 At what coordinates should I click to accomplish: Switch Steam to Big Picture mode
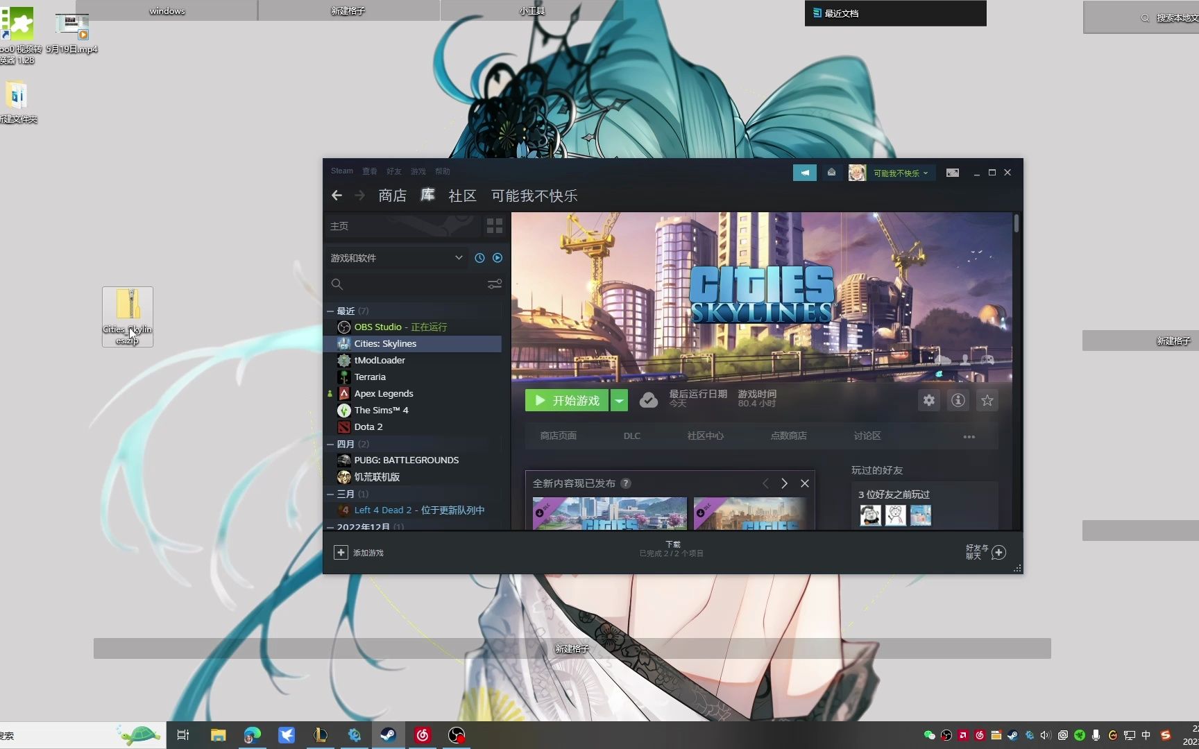[x=953, y=173]
